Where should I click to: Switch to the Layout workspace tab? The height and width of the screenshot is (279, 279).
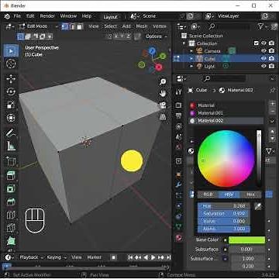[110, 17]
